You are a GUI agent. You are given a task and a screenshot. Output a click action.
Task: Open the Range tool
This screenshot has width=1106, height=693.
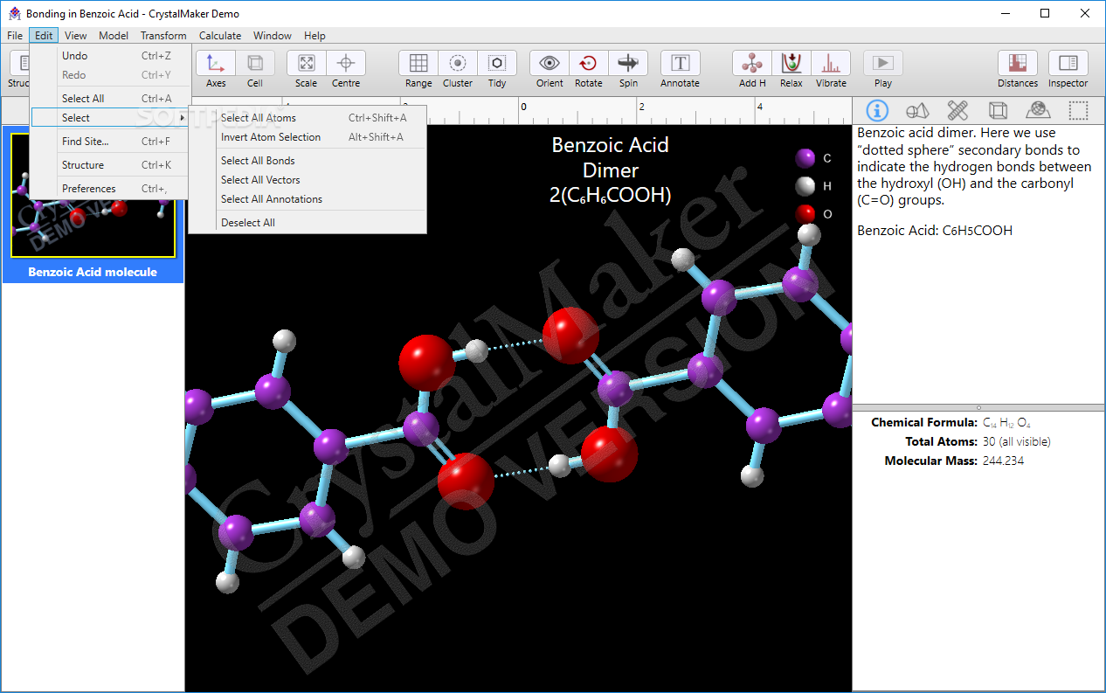pos(418,63)
